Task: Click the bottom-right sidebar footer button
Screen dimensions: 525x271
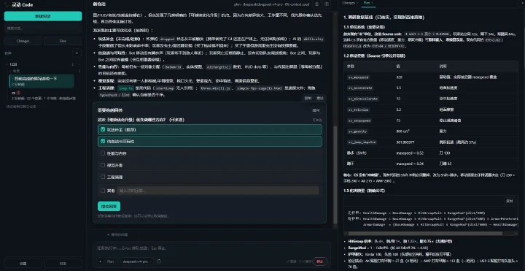Action: point(63,263)
